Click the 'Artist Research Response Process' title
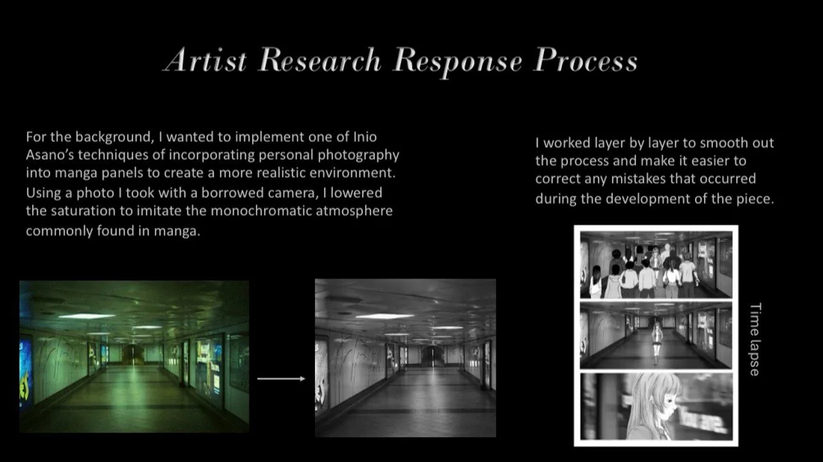The image size is (823, 462). 401,61
